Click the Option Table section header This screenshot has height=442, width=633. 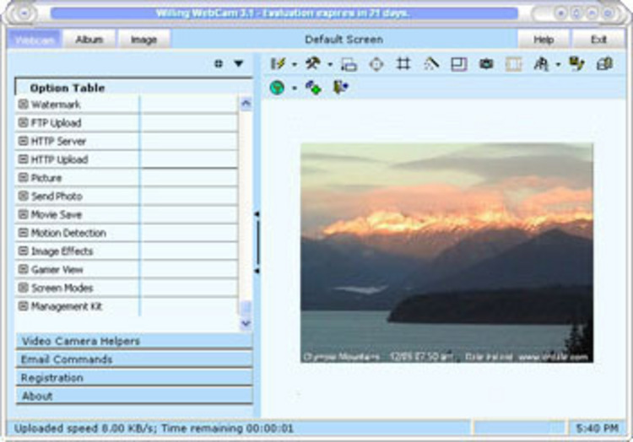(133, 88)
